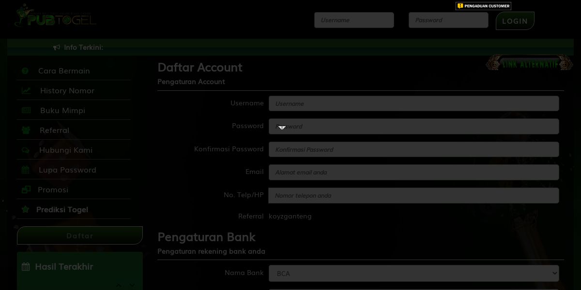Click the book icon next to Buku Mimpi
Viewport: 581px width, 290px height.
point(26,110)
